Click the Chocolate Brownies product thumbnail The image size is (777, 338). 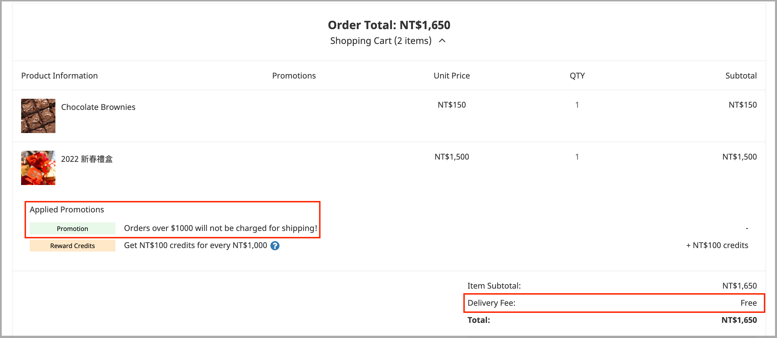coord(38,116)
